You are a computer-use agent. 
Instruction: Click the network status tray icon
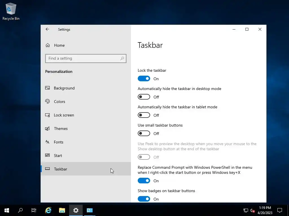[246, 210]
